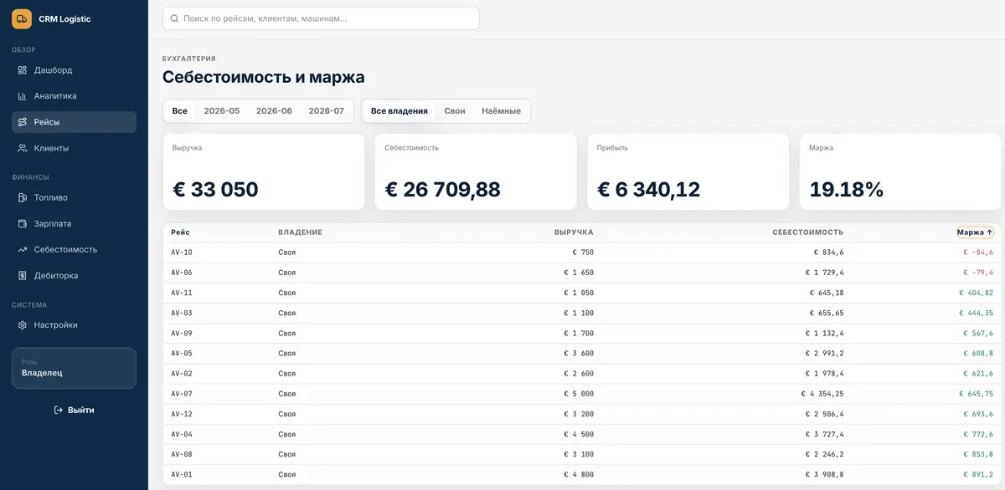Viewport: 1005px width, 490px height.
Task: Click the magnifier icon in search bar
Action: coord(175,18)
